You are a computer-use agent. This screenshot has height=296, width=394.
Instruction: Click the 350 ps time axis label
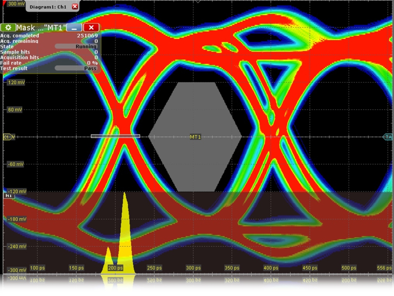(232, 268)
